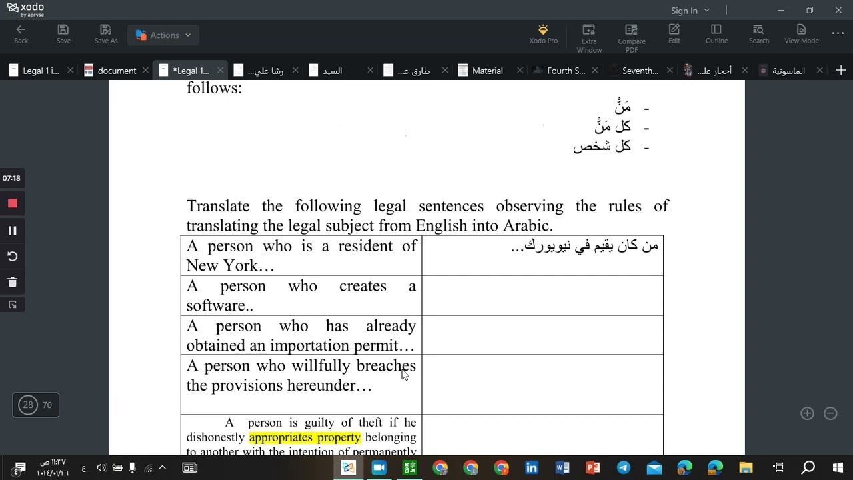Open LinkedIn from taskbar
Image resolution: width=853 pixels, height=480 pixels.
coord(532,467)
